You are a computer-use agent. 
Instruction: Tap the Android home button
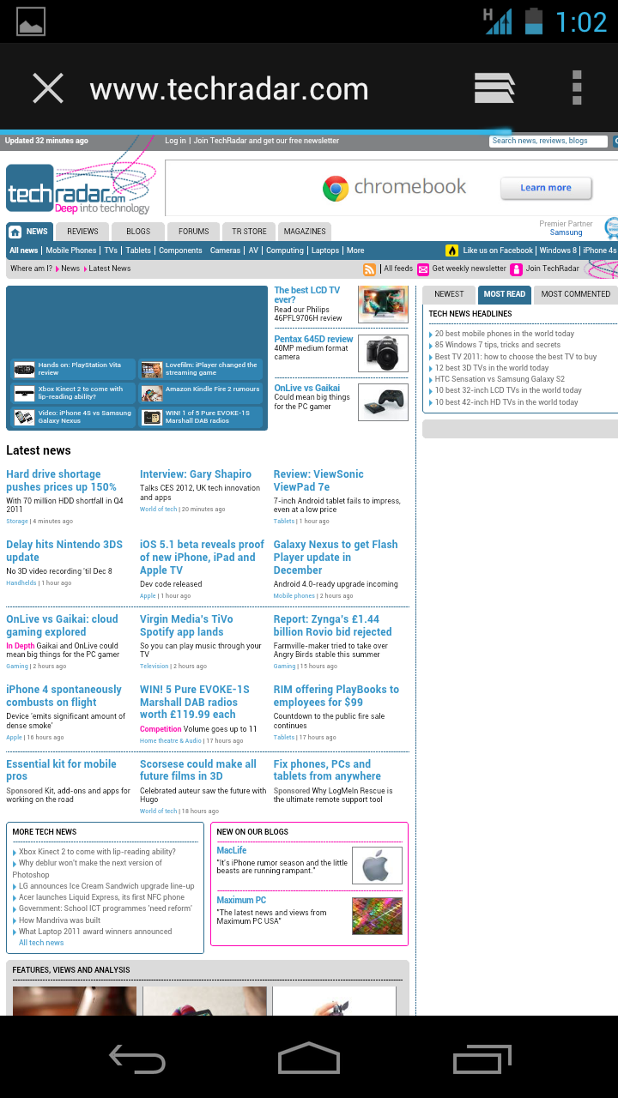pos(309,1058)
